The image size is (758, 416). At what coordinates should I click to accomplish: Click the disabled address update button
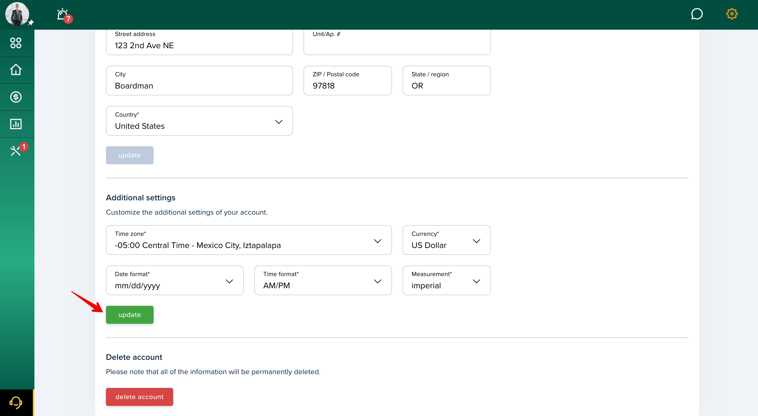click(130, 155)
